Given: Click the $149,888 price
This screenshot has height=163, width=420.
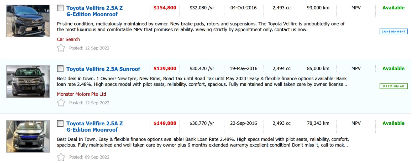Looking at the screenshot, I should click(165, 123).
